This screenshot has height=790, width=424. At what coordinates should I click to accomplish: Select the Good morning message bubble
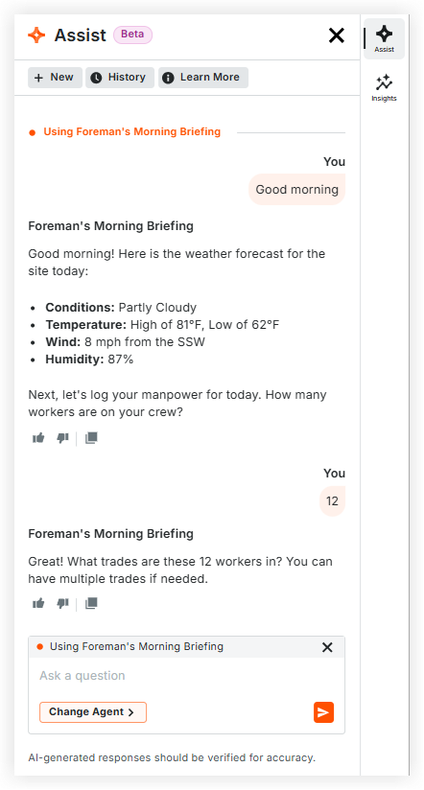click(x=296, y=190)
